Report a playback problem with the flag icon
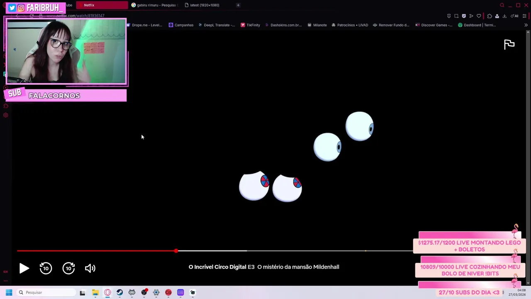 [509, 44]
